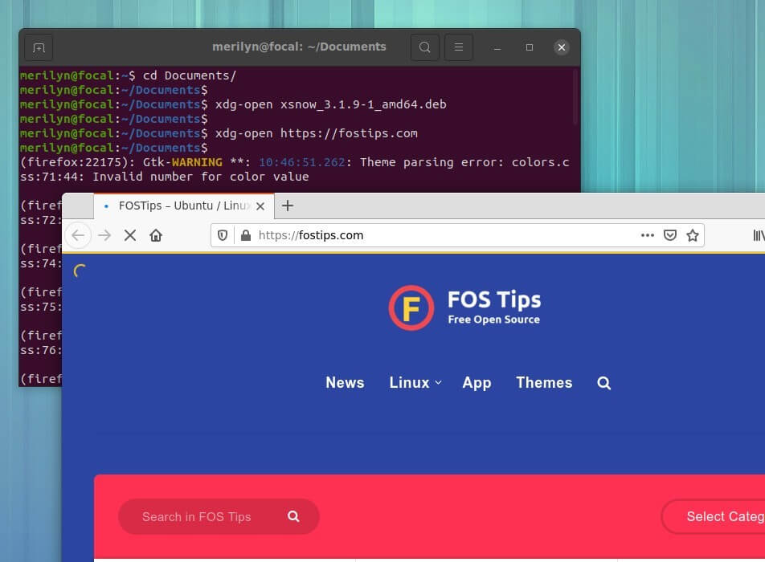Go to Firefox home page icon
The height and width of the screenshot is (562, 765).
156,235
